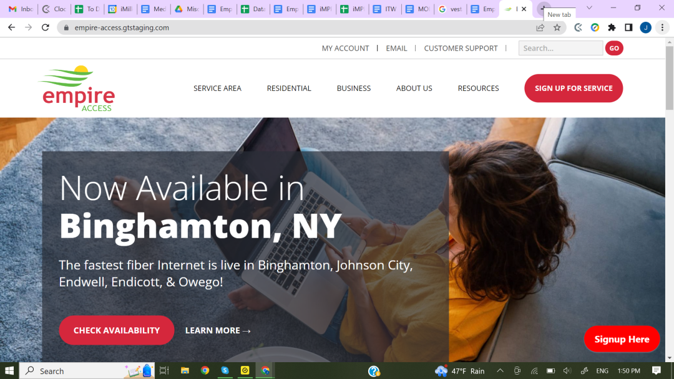Open the browser tab search arrow
This screenshot has width=674, height=379.
589,8
